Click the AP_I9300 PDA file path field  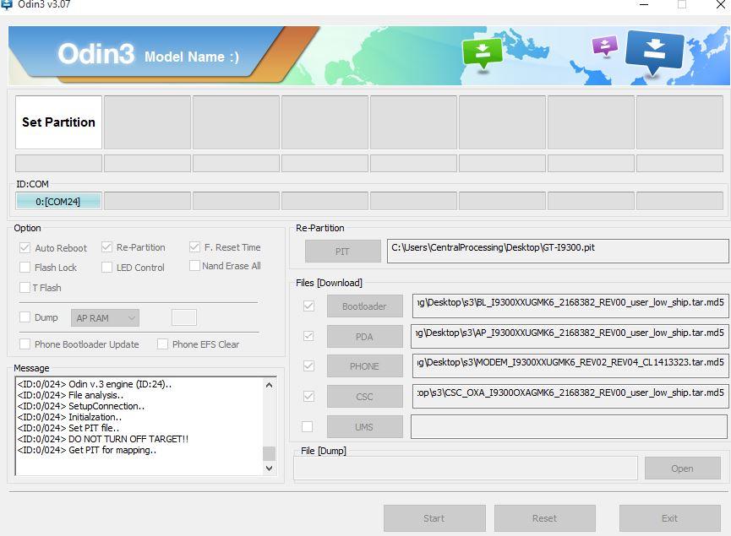click(570, 336)
